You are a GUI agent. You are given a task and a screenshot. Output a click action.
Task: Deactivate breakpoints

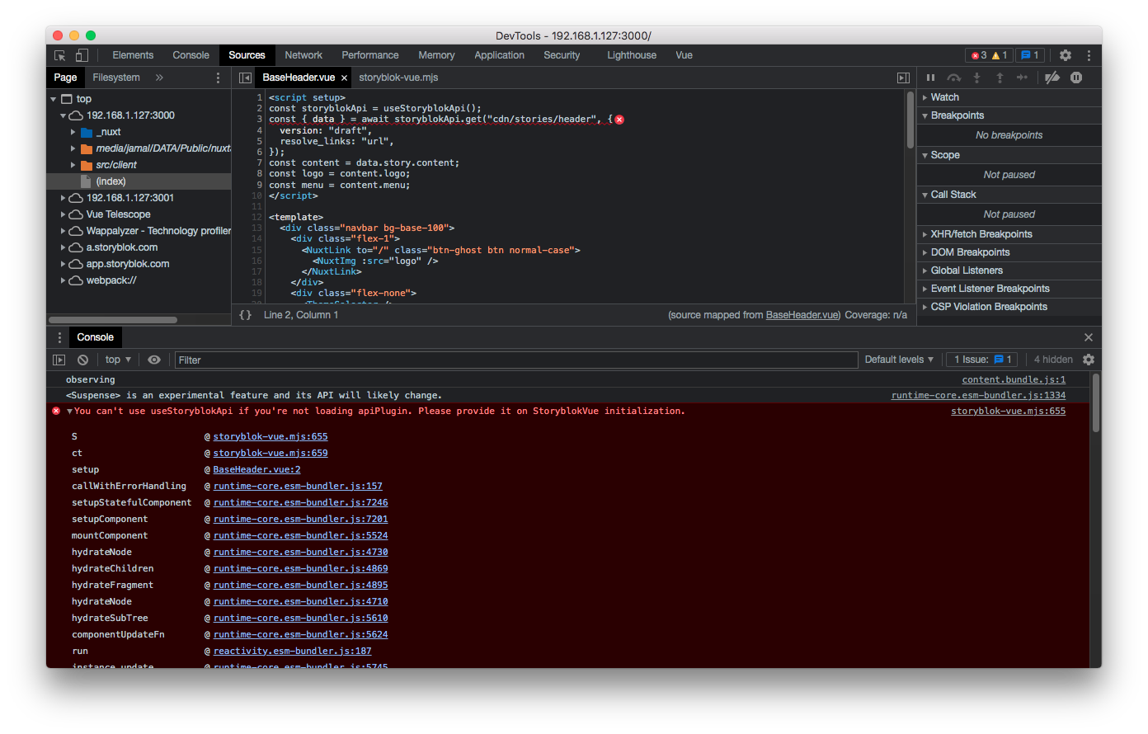[1052, 78]
